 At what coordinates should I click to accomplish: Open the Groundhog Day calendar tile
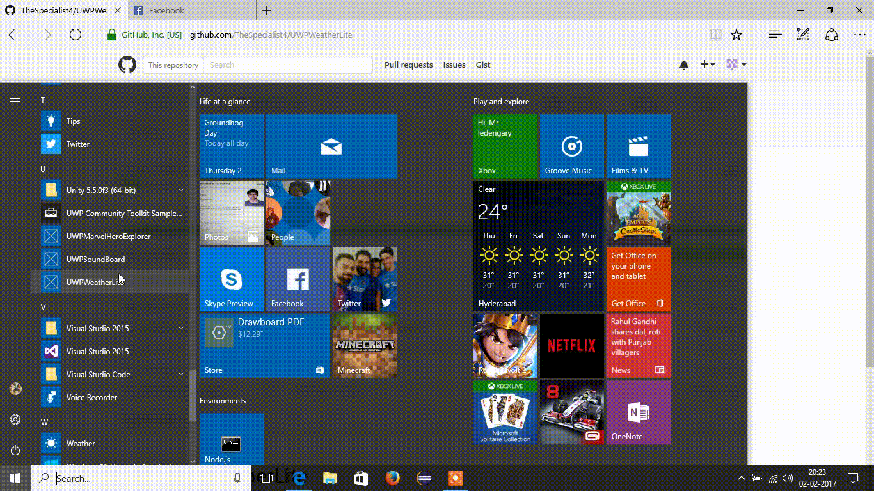pyautogui.click(x=232, y=146)
